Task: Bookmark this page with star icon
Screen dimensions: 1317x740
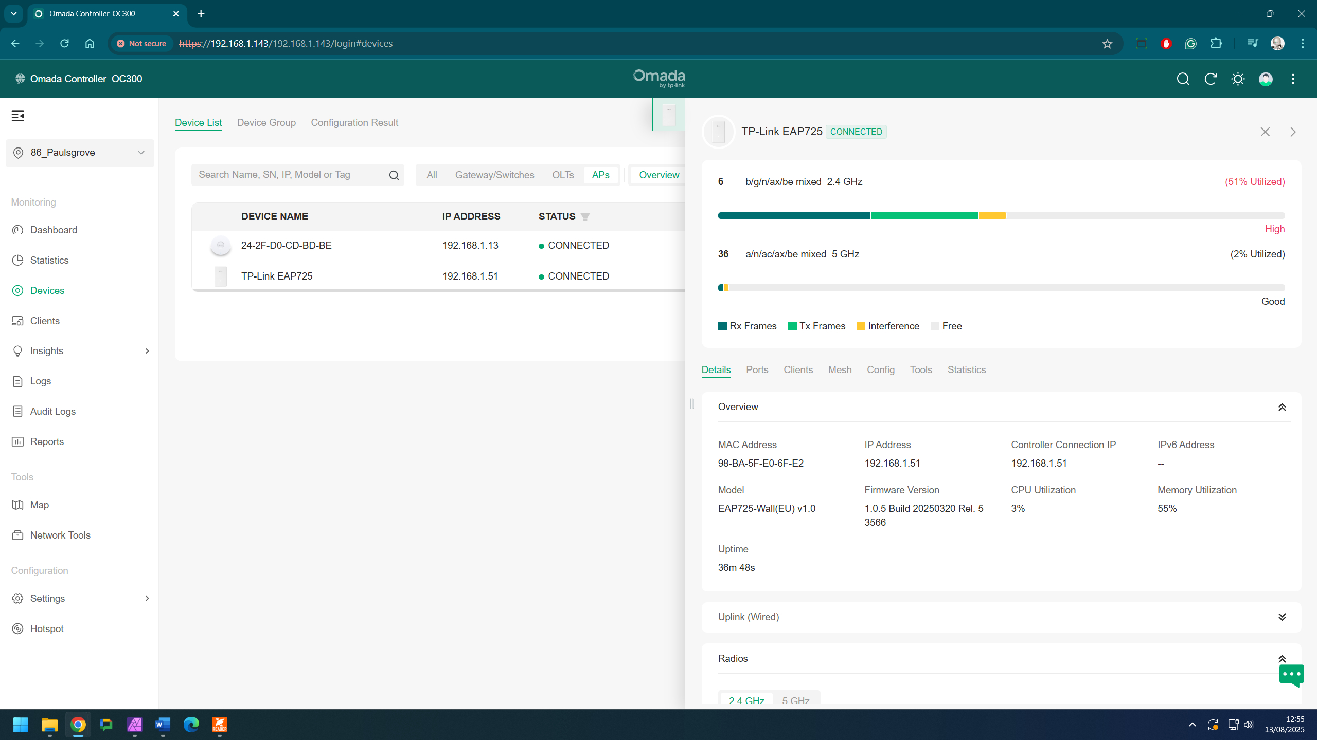Action: (1107, 44)
